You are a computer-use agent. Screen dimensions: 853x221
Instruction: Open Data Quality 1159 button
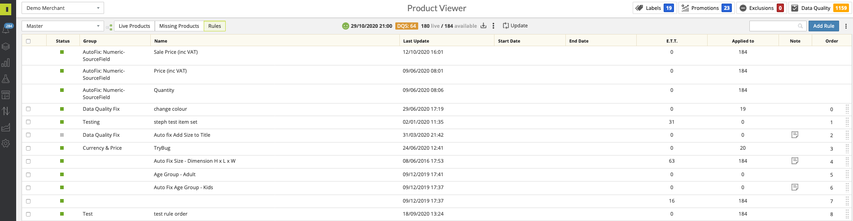[819, 8]
